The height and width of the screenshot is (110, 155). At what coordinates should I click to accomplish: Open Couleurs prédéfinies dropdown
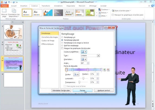84,52
